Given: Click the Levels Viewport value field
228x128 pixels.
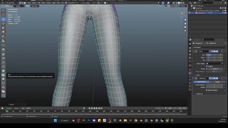Looking at the screenshot, I should pos(214,85).
